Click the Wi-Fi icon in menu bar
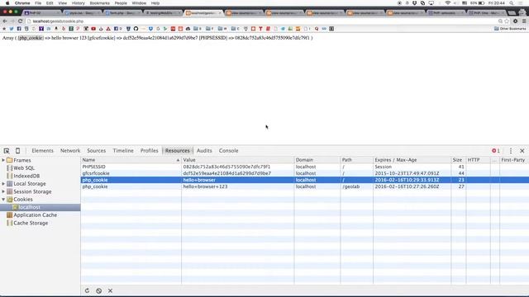This screenshot has width=529, height=297. (448, 3)
